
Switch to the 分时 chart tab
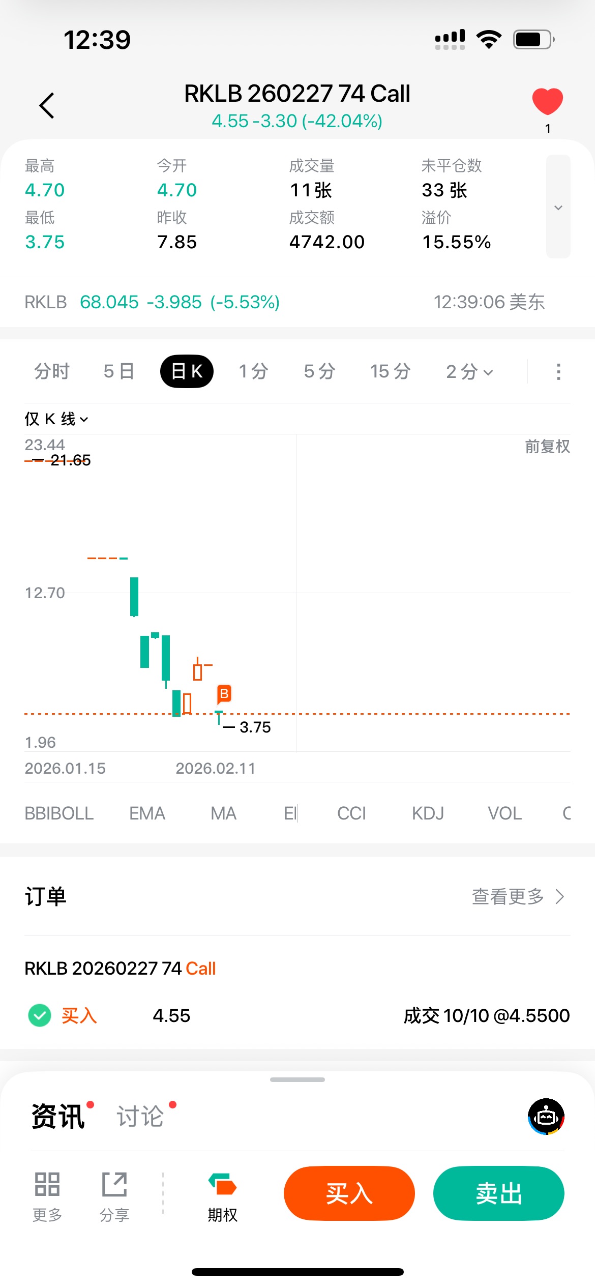click(51, 372)
